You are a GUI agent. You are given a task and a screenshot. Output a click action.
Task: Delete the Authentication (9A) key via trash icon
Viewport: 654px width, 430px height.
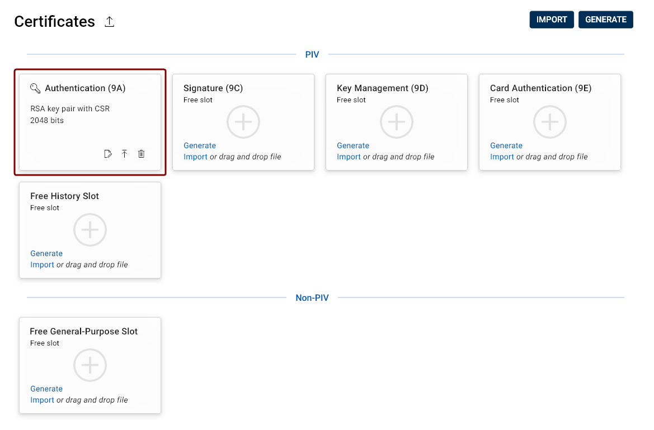(x=142, y=154)
